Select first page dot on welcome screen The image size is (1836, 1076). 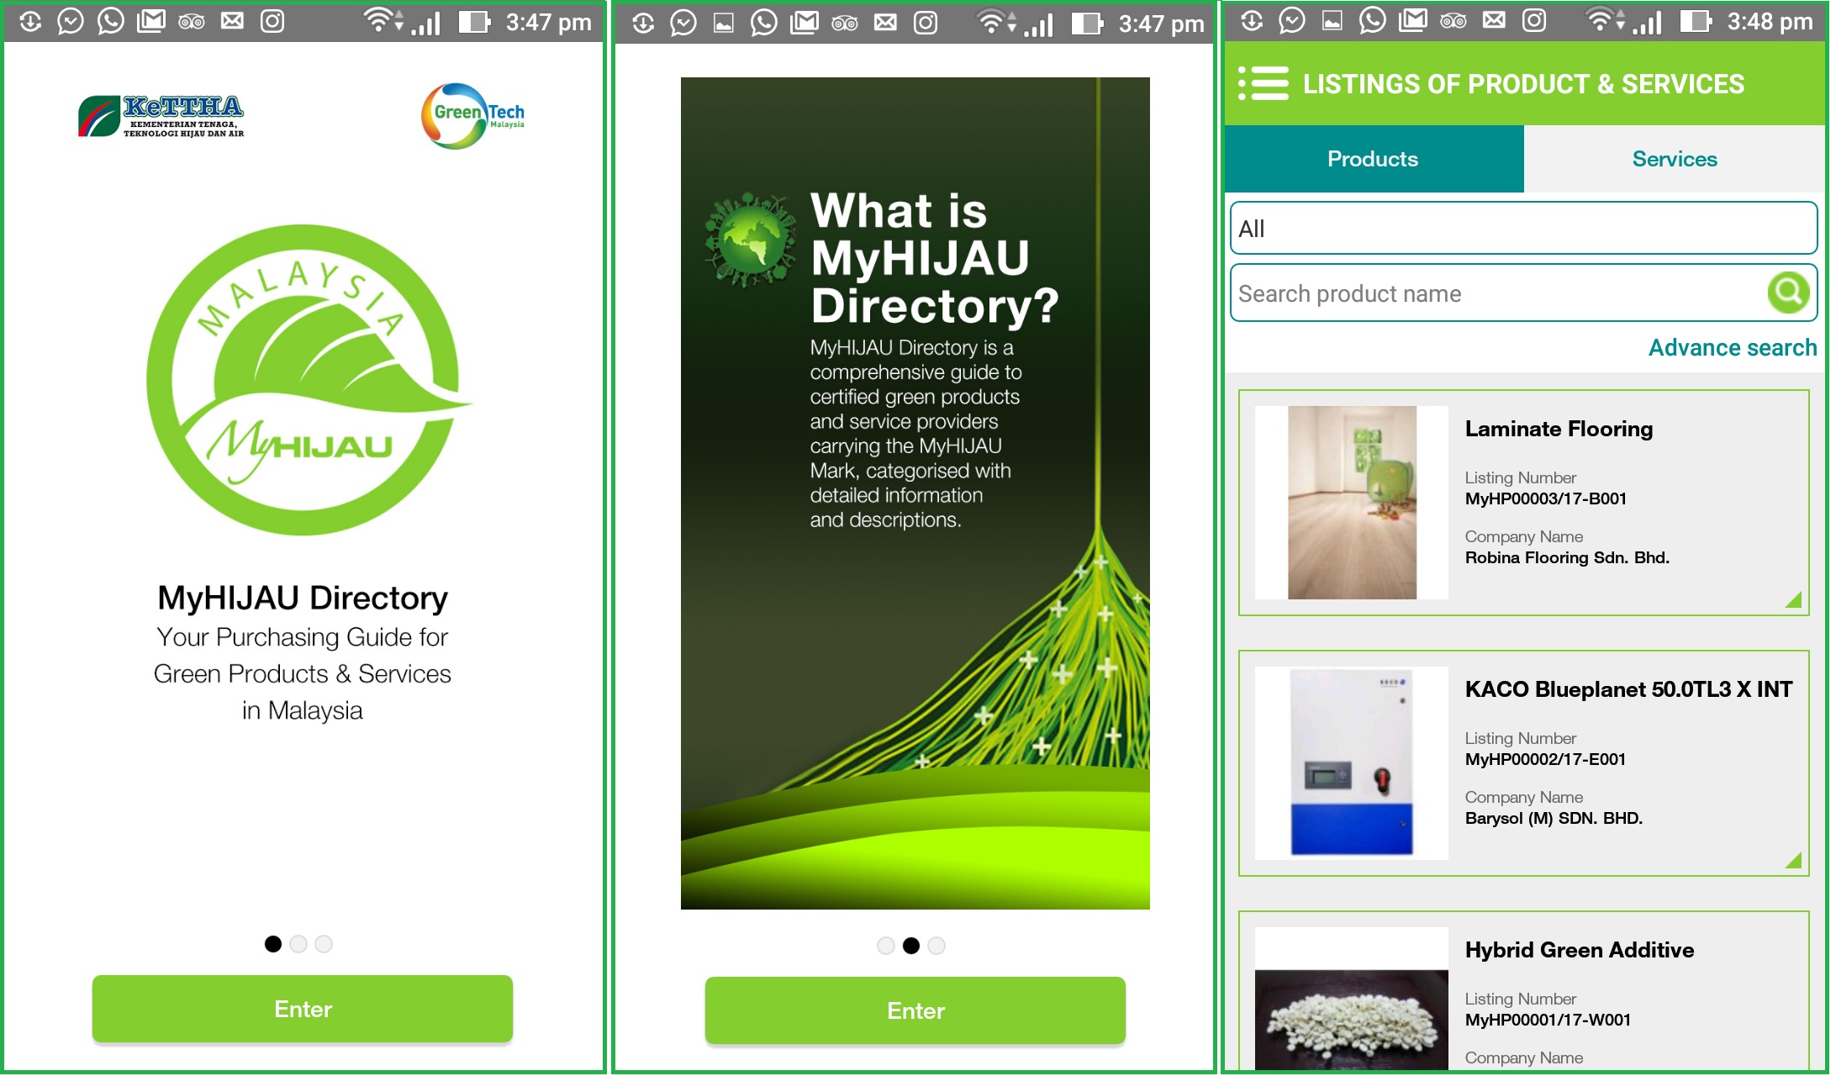point(273,944)
